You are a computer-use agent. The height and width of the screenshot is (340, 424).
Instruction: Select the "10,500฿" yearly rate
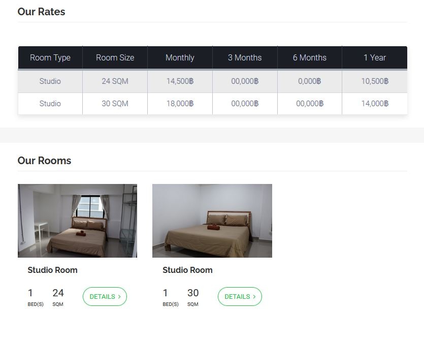click(x=375, y=81)
